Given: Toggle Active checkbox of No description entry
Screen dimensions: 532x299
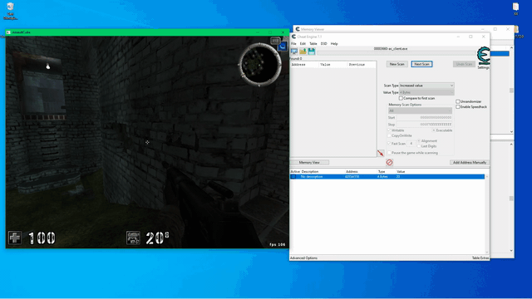Looking at the screenshot, I should (x=293, y=177).
